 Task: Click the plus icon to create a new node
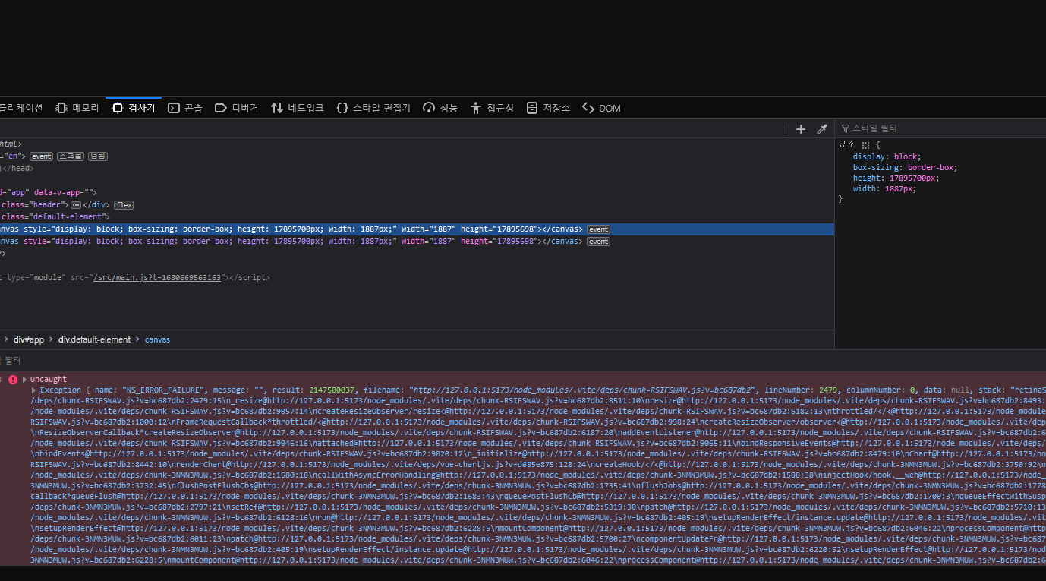[x=801, y=129]
